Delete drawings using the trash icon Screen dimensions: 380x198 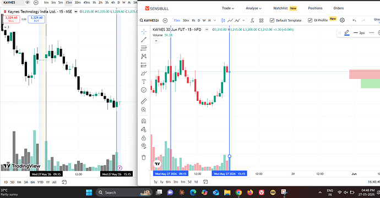144,157
